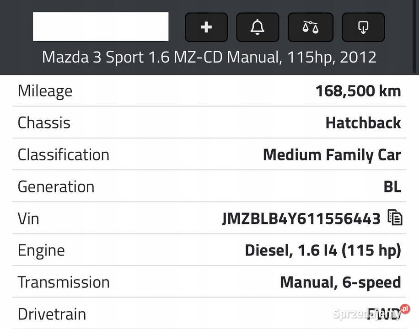Screen dimensions: 419x329
Task: Click the Medium Family Car classification
Action: click(x=332, y=155)
